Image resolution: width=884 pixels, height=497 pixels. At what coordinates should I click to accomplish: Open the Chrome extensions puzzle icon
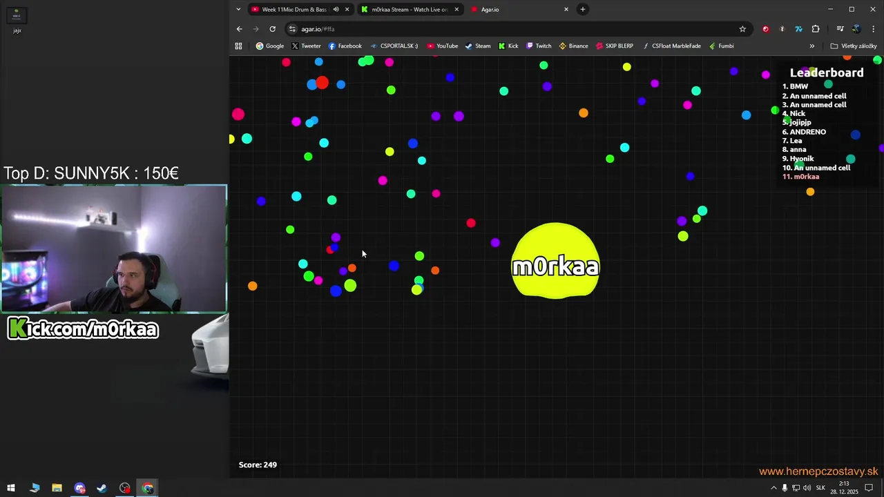pyautogui.click(x=816, y=29)
